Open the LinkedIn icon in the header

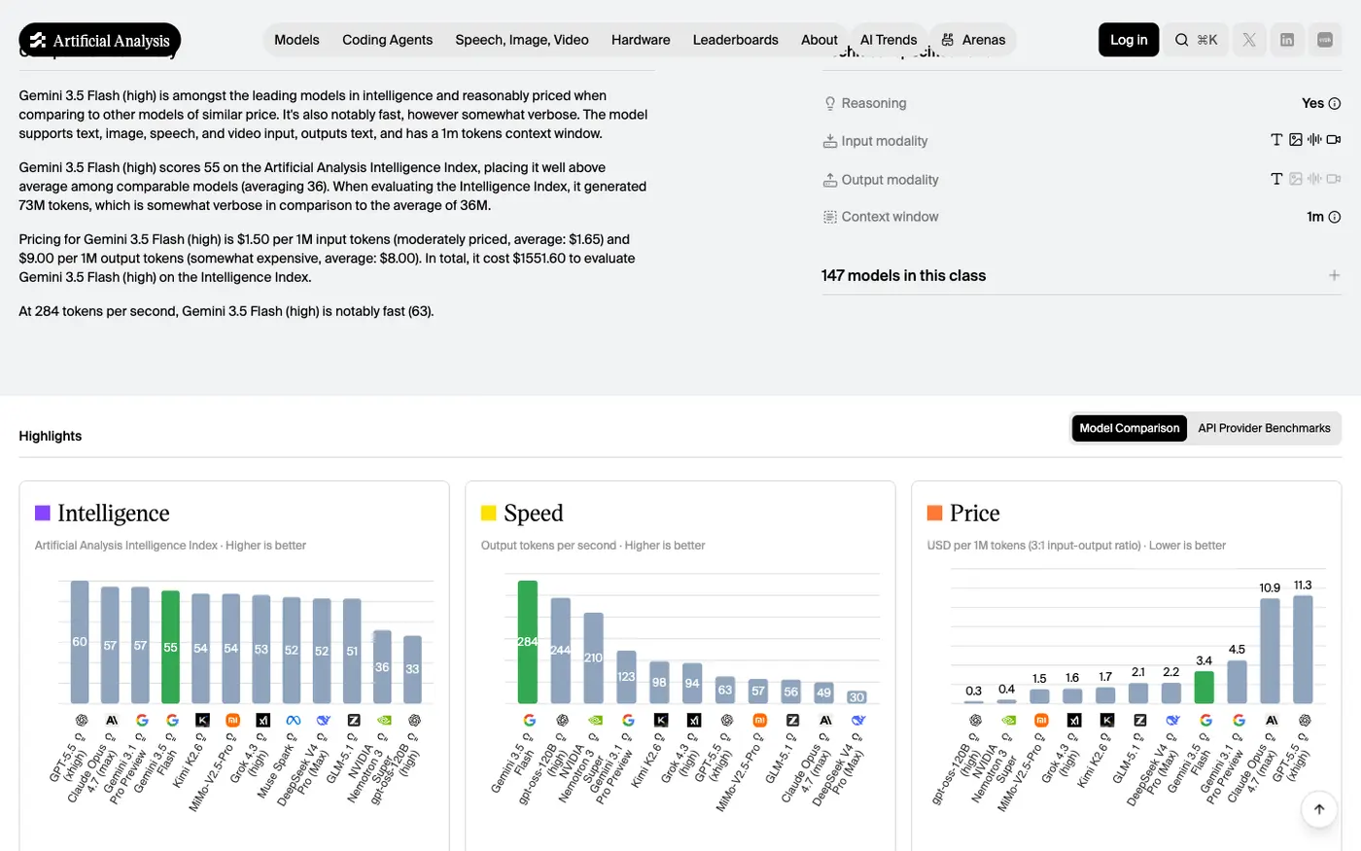coord(1287,40)
